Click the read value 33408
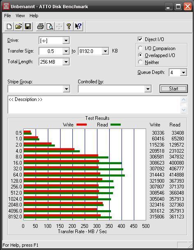Viewport: 194px width, 250px height. click(178, 133)
